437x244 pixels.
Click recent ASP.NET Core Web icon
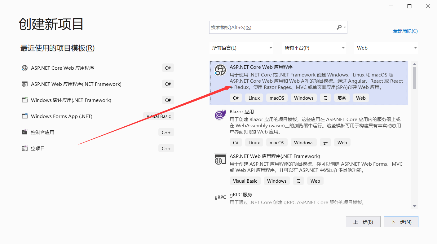(25, 68)
